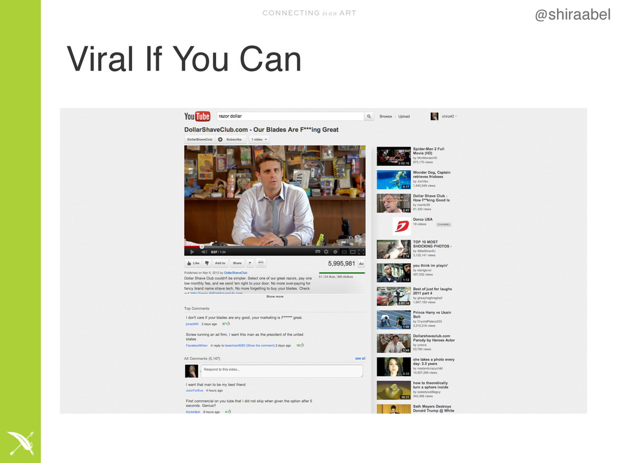Click the video progress bar scrubber
The image size is (618, 463).
pos(202,247)
